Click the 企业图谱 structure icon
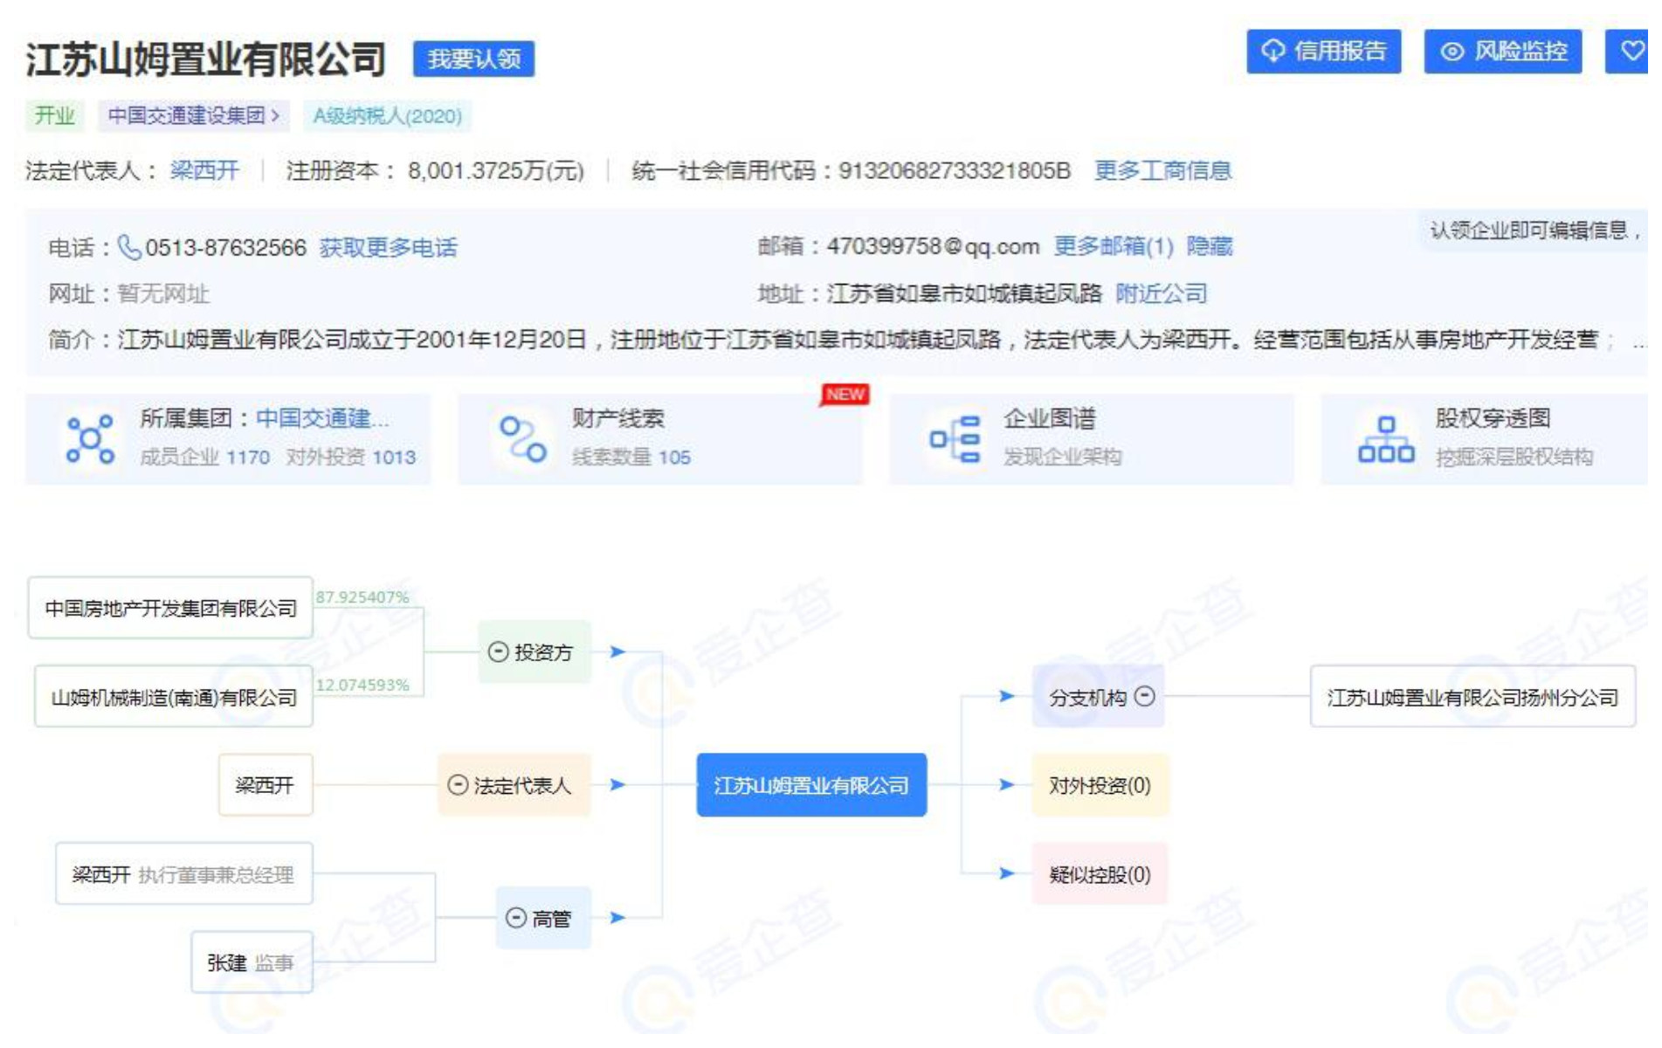The image size is (1662, 1048). (954, 439)
